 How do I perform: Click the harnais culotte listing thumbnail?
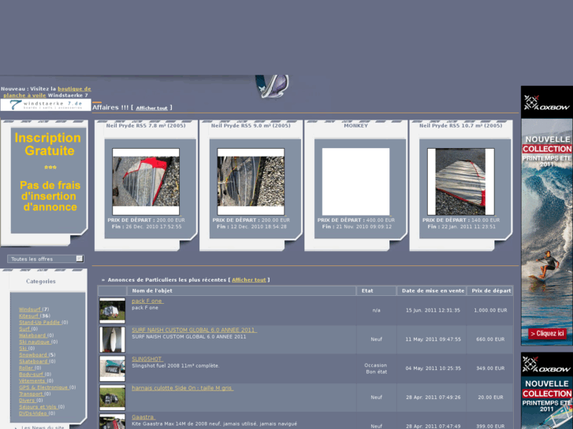pos(112,397)
